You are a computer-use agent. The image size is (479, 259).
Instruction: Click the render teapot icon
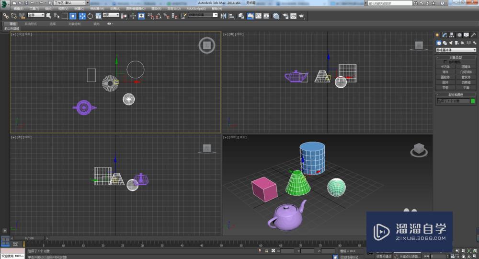(301, 16)
